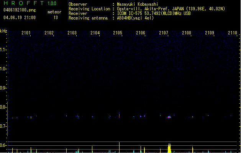The image size is (241, 153).
Task: Click the 2101 time marker
Action: coord(26,33)
